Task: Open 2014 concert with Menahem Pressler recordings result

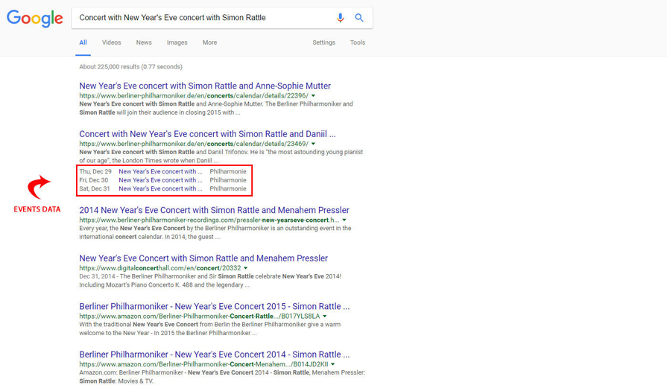Action: tap(214, 211)
